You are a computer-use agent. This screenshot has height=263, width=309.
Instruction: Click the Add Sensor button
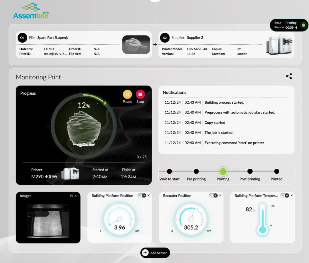click(x=155, y=253)
